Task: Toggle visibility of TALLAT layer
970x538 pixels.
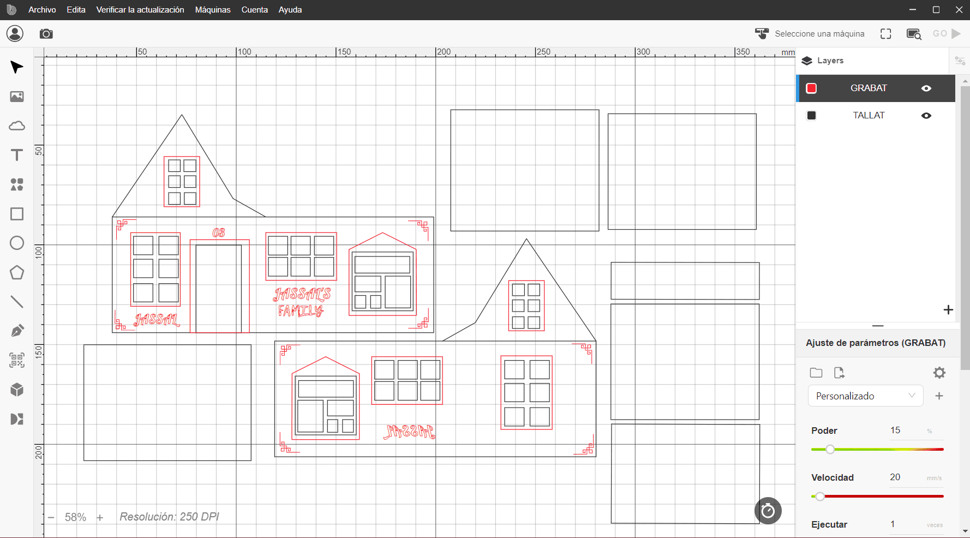Action: 926,116
